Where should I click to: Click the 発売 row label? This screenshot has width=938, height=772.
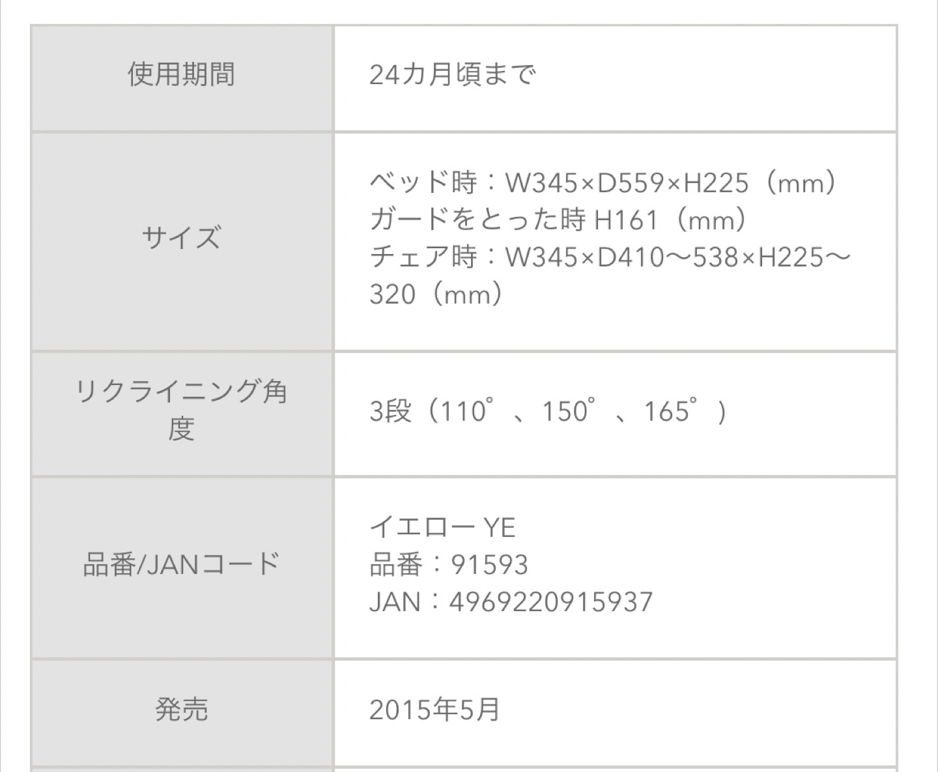(181, 709)
